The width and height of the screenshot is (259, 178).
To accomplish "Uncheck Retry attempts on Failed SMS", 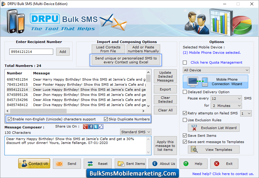I will (x=185, y=113).
